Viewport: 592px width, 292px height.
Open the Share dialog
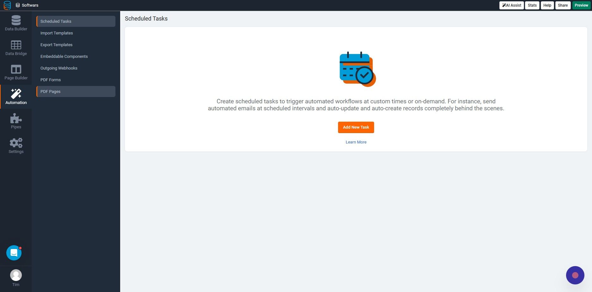563,5
